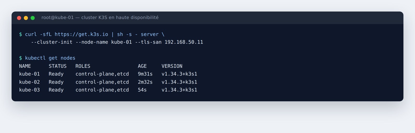Screen dimensions: 415x133
Task: Click control-plane,etcd role of kube-01
Action: 102,74
